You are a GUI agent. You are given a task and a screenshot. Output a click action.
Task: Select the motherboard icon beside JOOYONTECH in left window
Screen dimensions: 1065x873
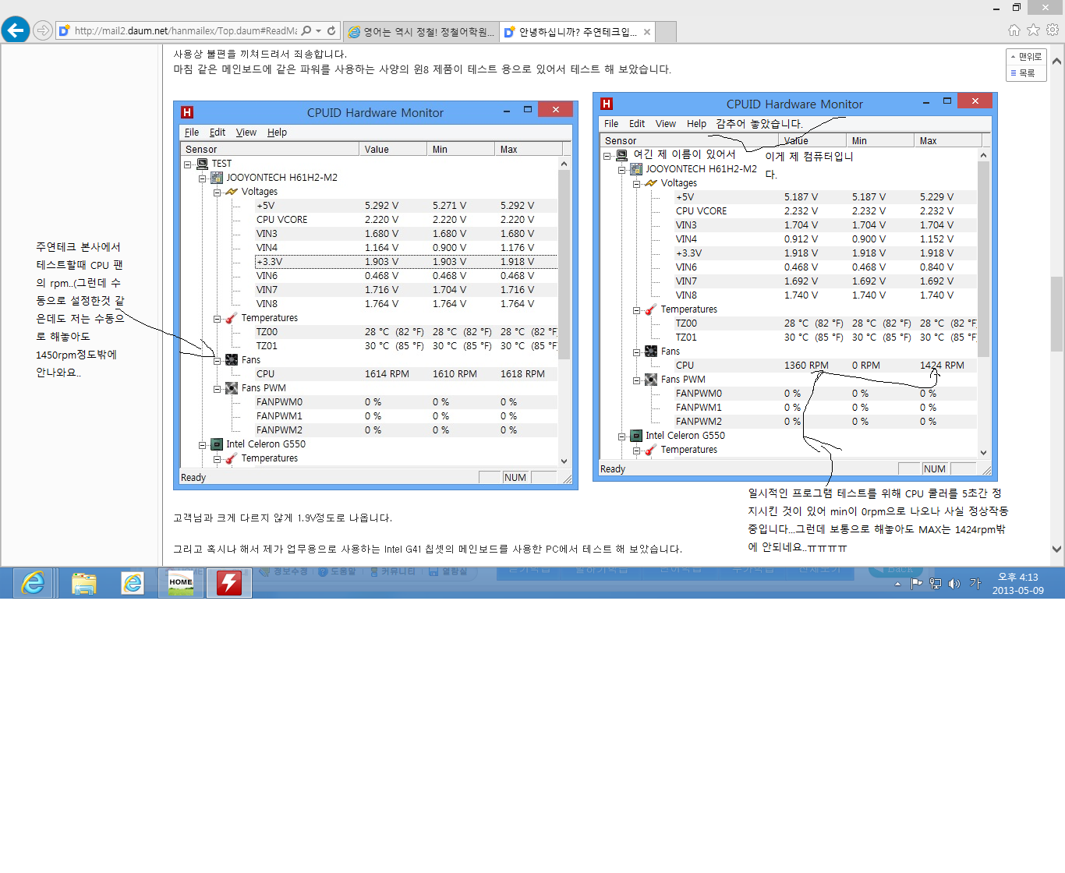pos(217,178)
